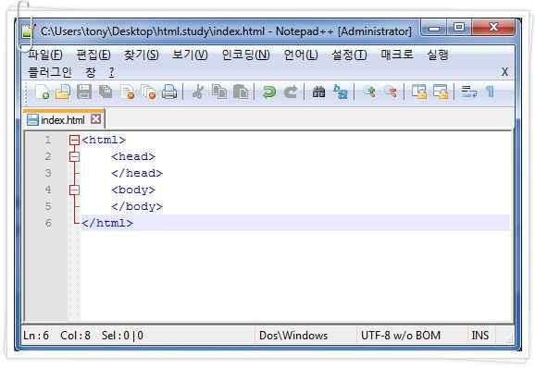Open the 설정(T) menu

click(349, 55)
